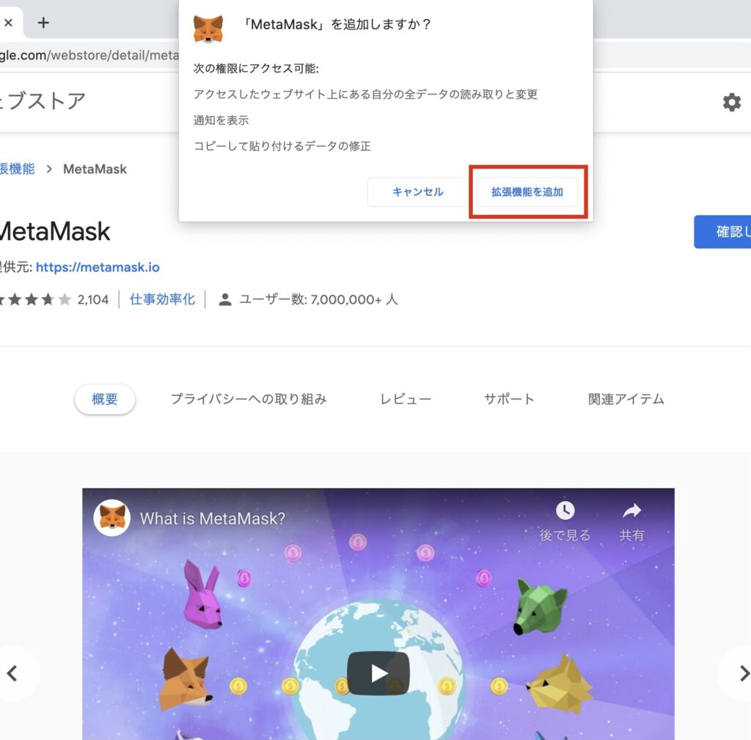Click the blue 確認 button

[722, 232]
